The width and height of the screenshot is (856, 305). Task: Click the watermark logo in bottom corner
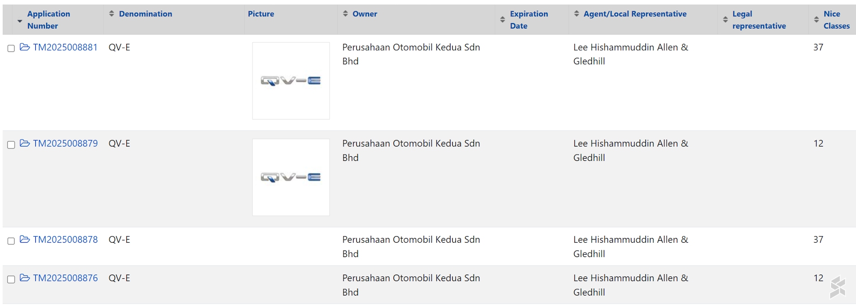[x=837, y=287]
